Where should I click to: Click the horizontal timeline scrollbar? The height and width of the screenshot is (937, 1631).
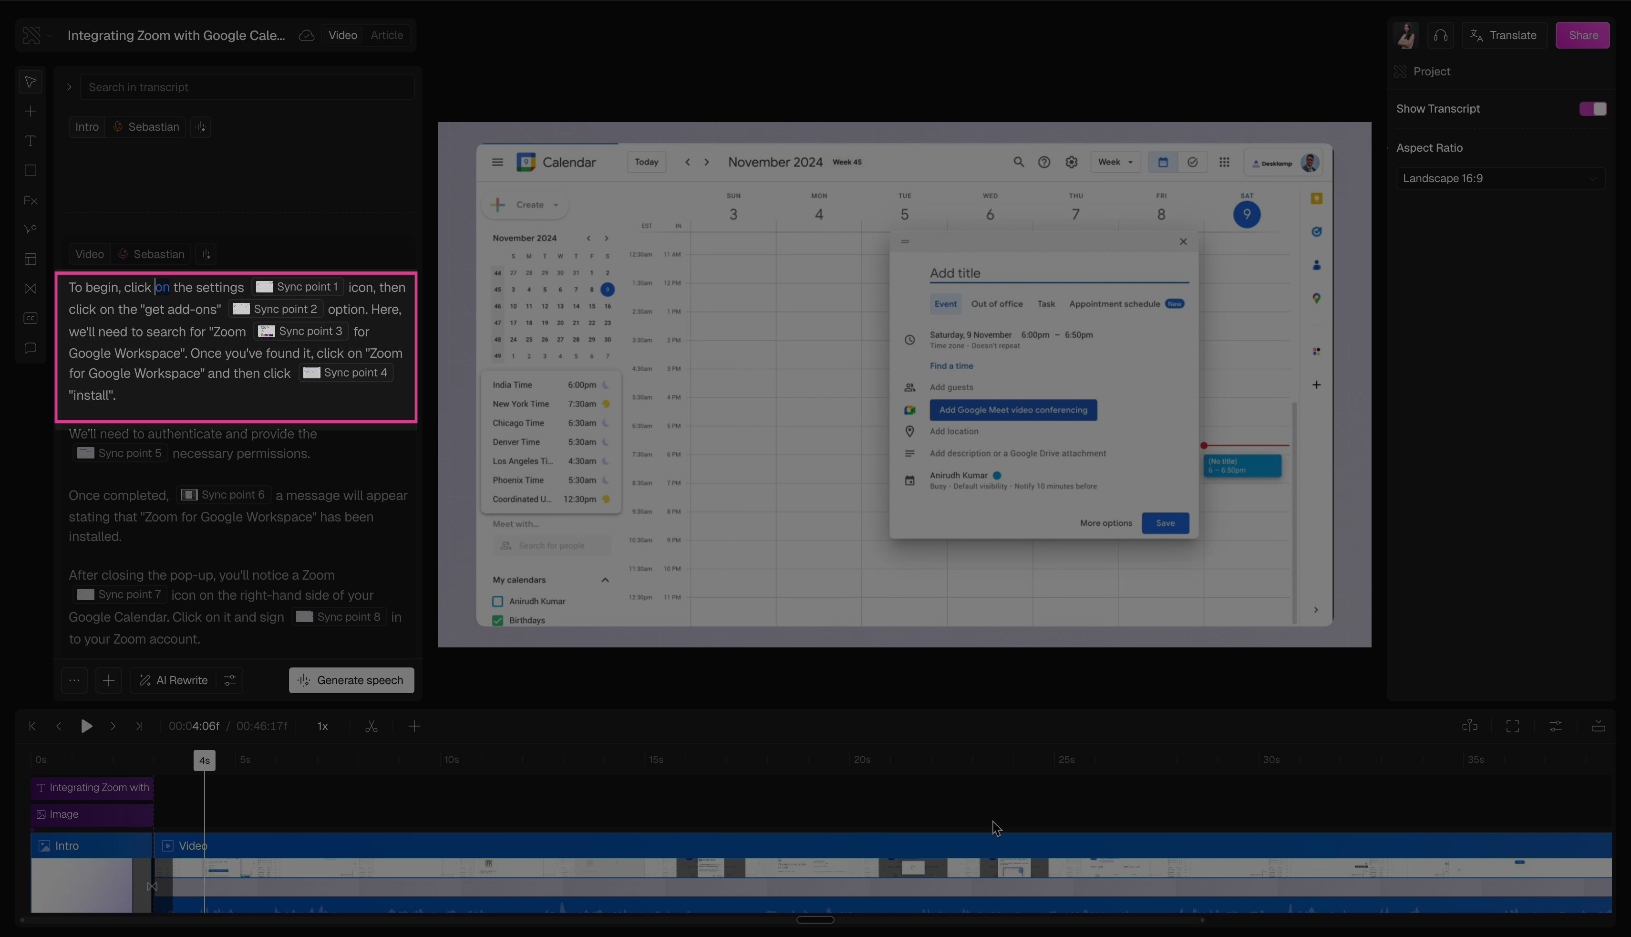coord(815,920)
